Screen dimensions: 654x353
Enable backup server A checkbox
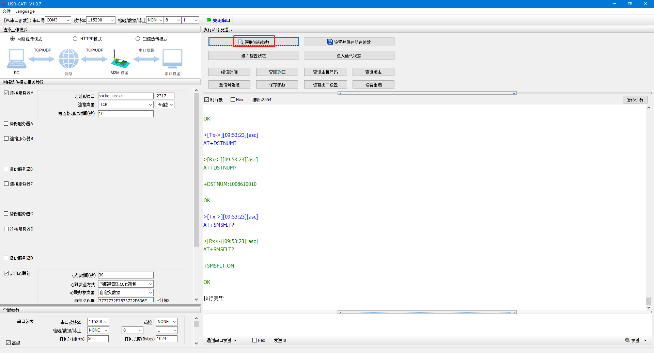pos(6,124)
